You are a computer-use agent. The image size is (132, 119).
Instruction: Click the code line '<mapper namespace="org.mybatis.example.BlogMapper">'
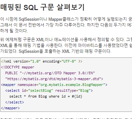54,85
